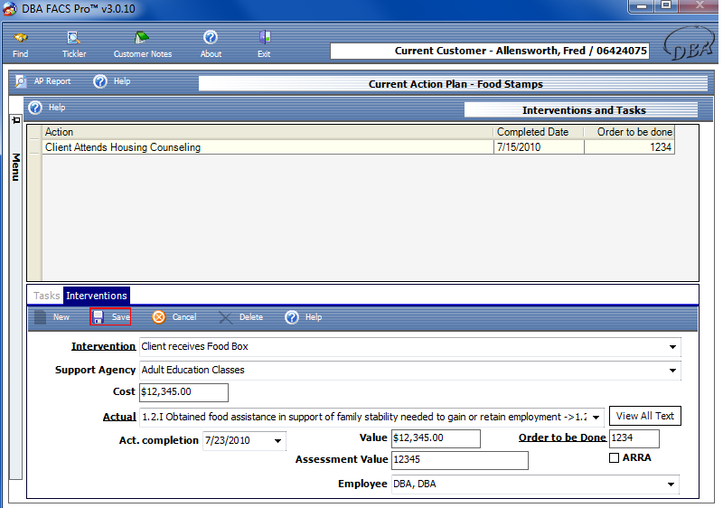Enable the ARRA checkbox

click(x=615, y=458)
